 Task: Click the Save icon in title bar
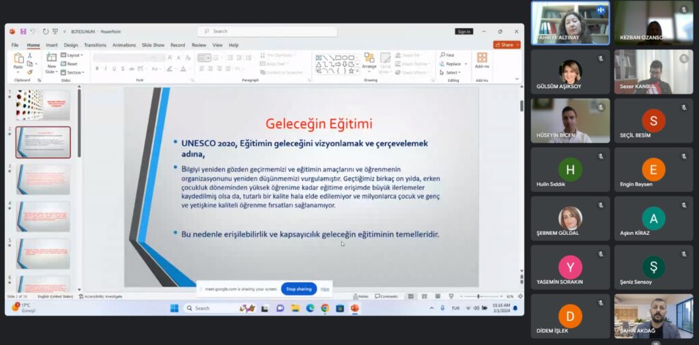23,31
